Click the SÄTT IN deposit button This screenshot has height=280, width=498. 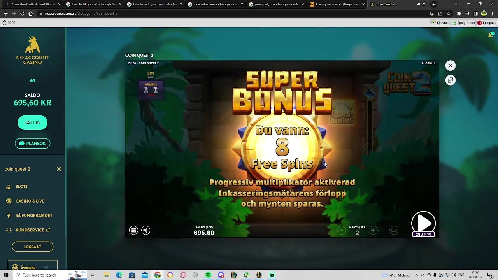32,122
